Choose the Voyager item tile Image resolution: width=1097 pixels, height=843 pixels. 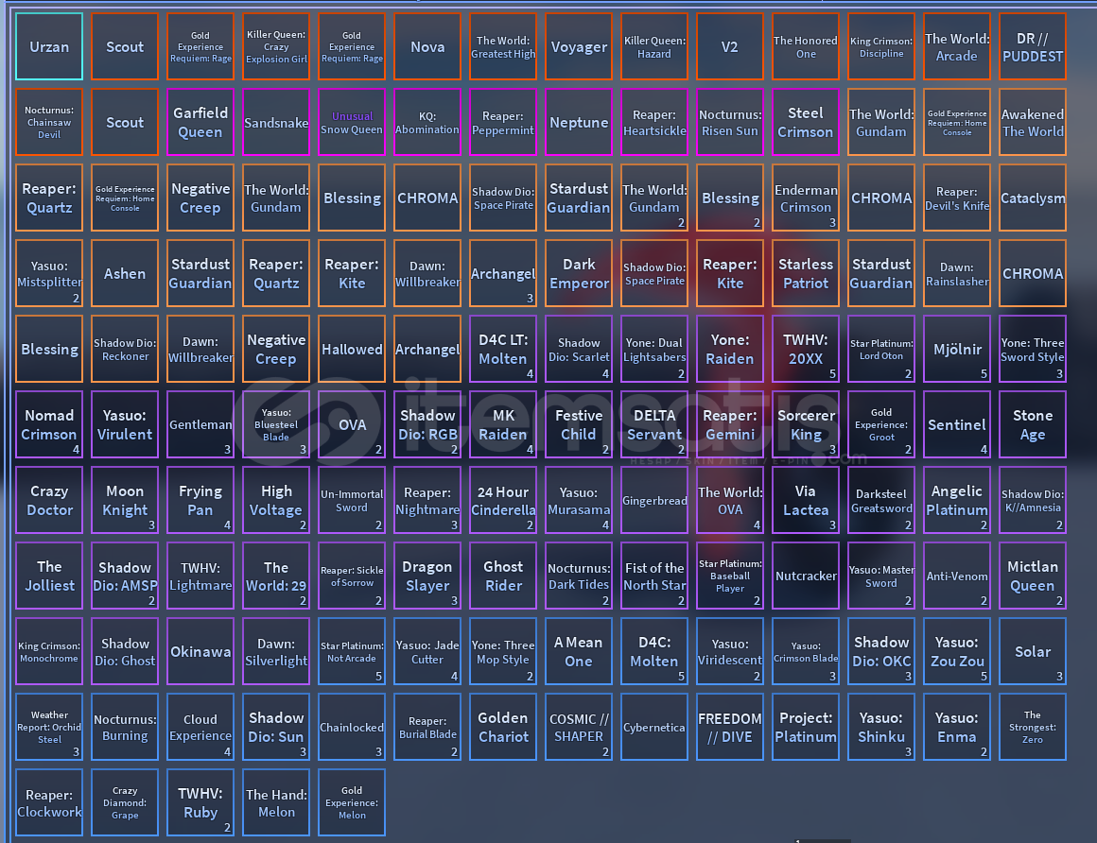pos(579,46)
